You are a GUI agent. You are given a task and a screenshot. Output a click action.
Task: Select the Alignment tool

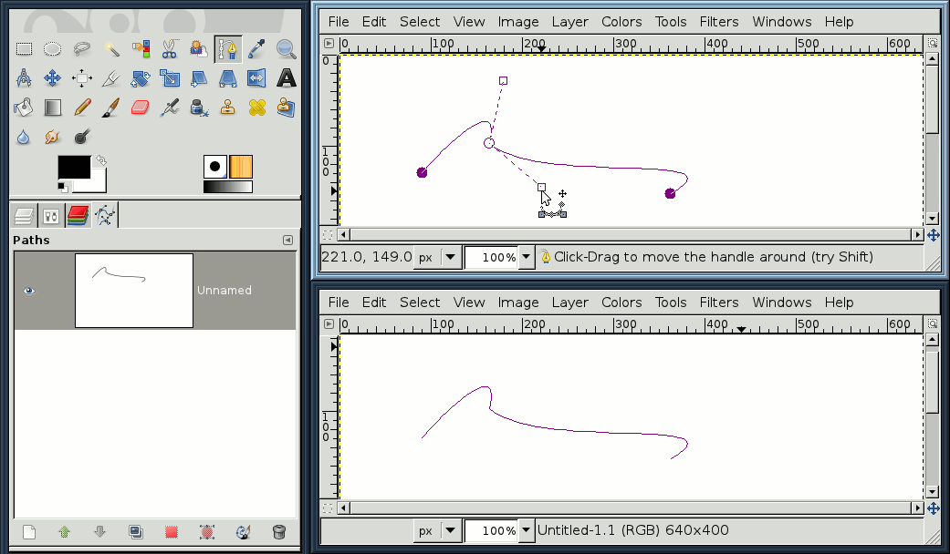click(x=82, y=78)
